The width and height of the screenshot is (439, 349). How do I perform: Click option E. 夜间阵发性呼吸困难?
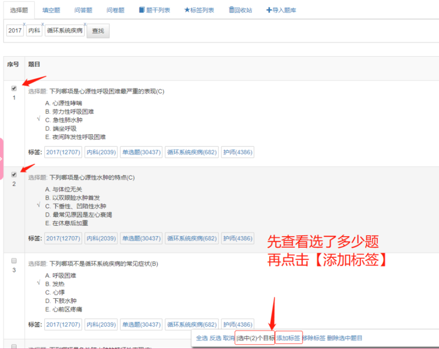(76, 137)
